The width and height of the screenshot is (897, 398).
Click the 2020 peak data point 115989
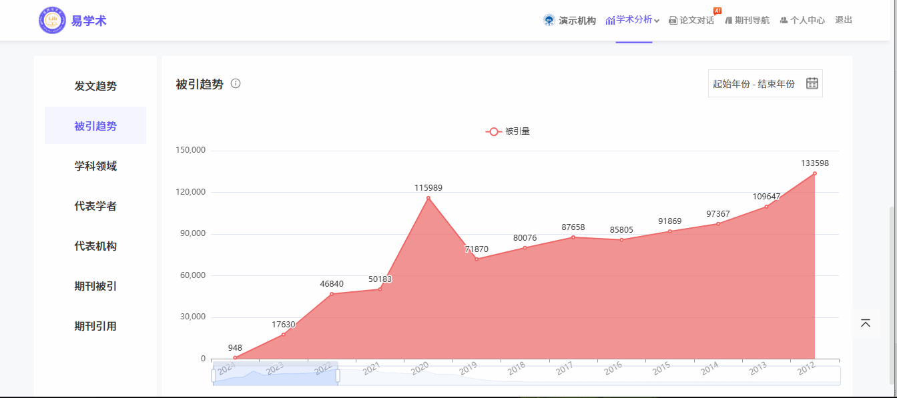pos(428,198)
